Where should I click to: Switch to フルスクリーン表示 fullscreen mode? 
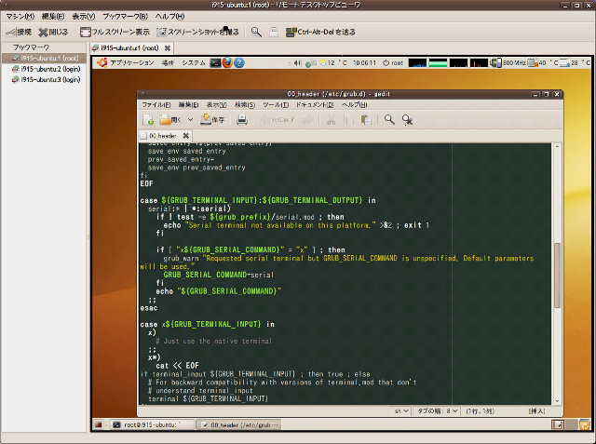[115, 32]
